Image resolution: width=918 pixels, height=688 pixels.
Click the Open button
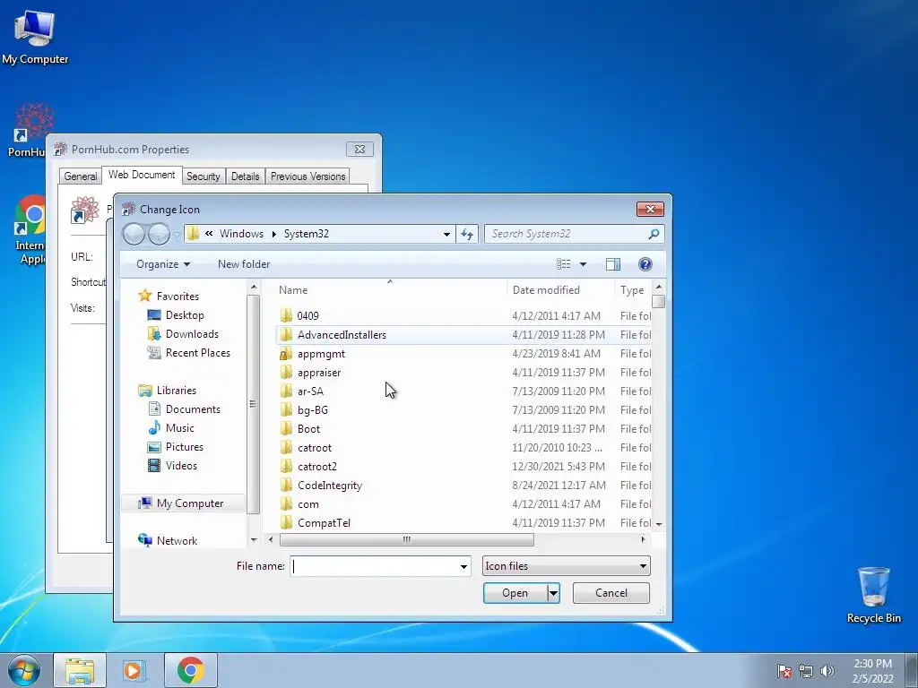pos(515,593)
